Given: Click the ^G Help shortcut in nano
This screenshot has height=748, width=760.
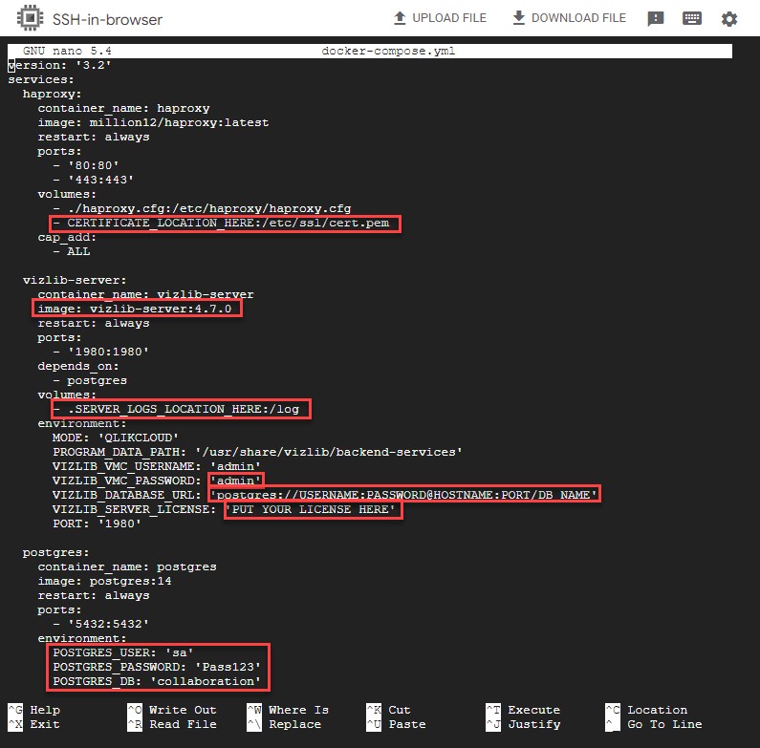Looking at the screenshot, I should coord(34,710).
